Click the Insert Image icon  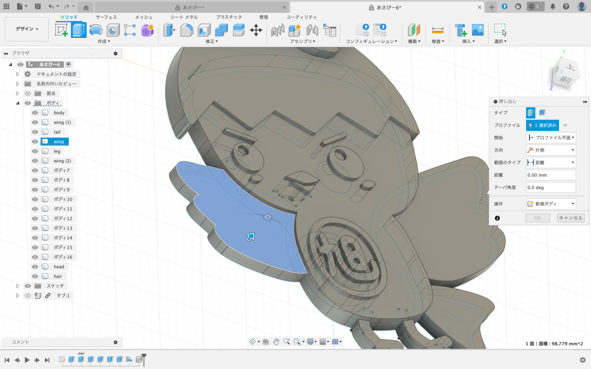point(478,30)
